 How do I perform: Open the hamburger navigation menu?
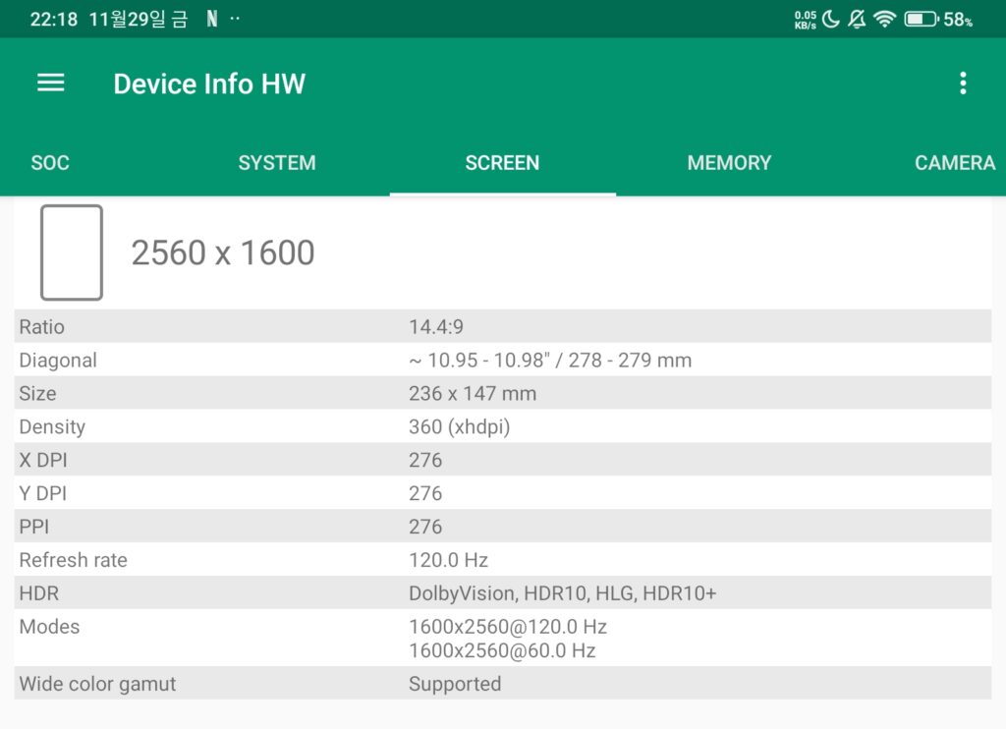51,83
